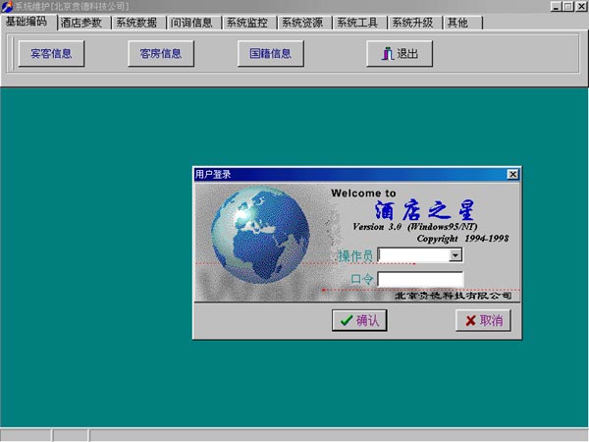Maximize the 系统维护 main window
Viewport: 589px width, 442px height.
point(568,7)
